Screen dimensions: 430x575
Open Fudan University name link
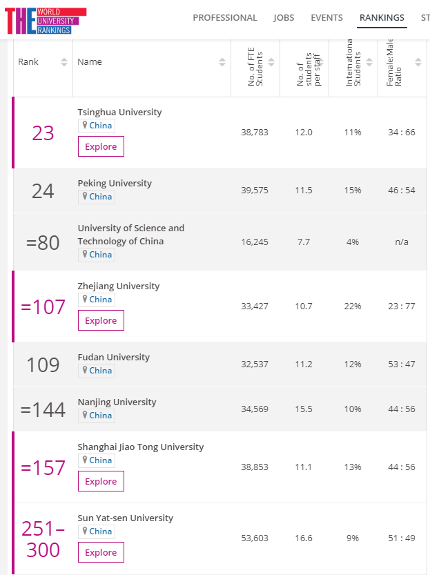[114, 357]
